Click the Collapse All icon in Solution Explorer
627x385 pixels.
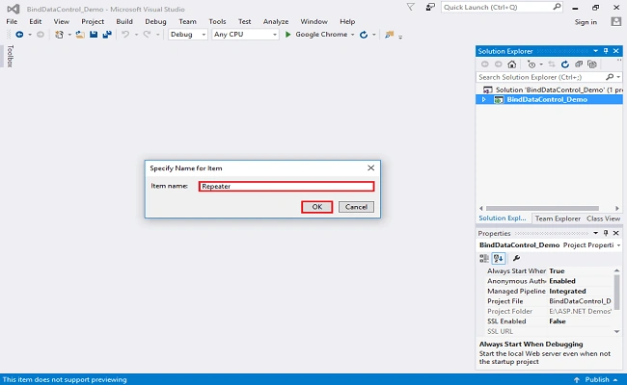tap(579, 64)
